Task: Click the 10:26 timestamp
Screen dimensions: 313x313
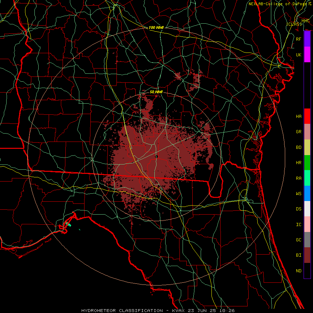Action: pos(227,311)
